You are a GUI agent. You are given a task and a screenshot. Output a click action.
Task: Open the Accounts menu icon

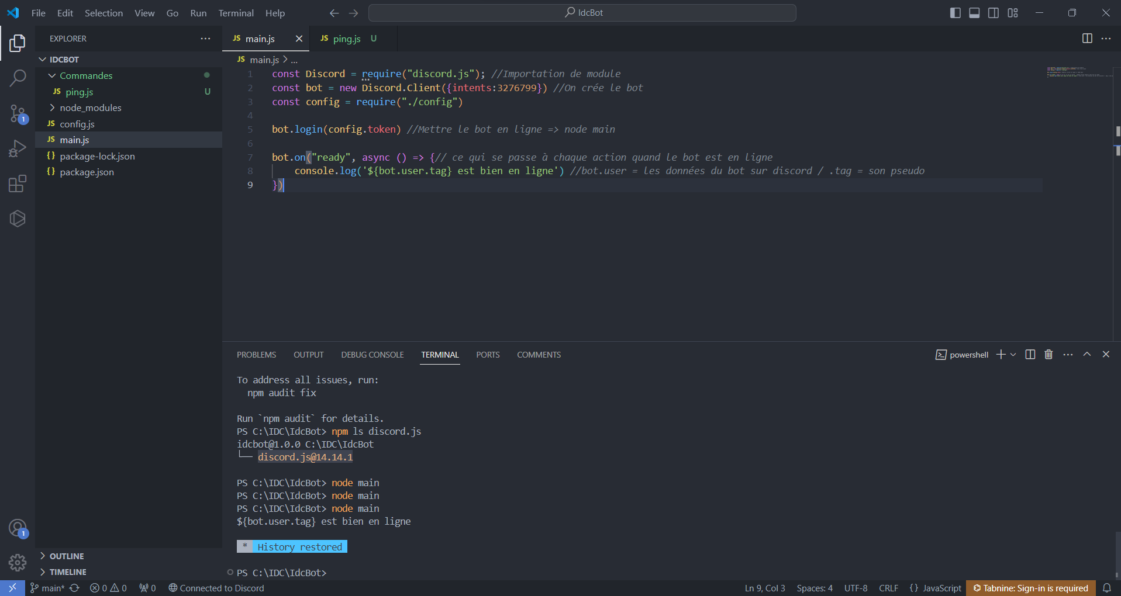[x=18, y=528]
